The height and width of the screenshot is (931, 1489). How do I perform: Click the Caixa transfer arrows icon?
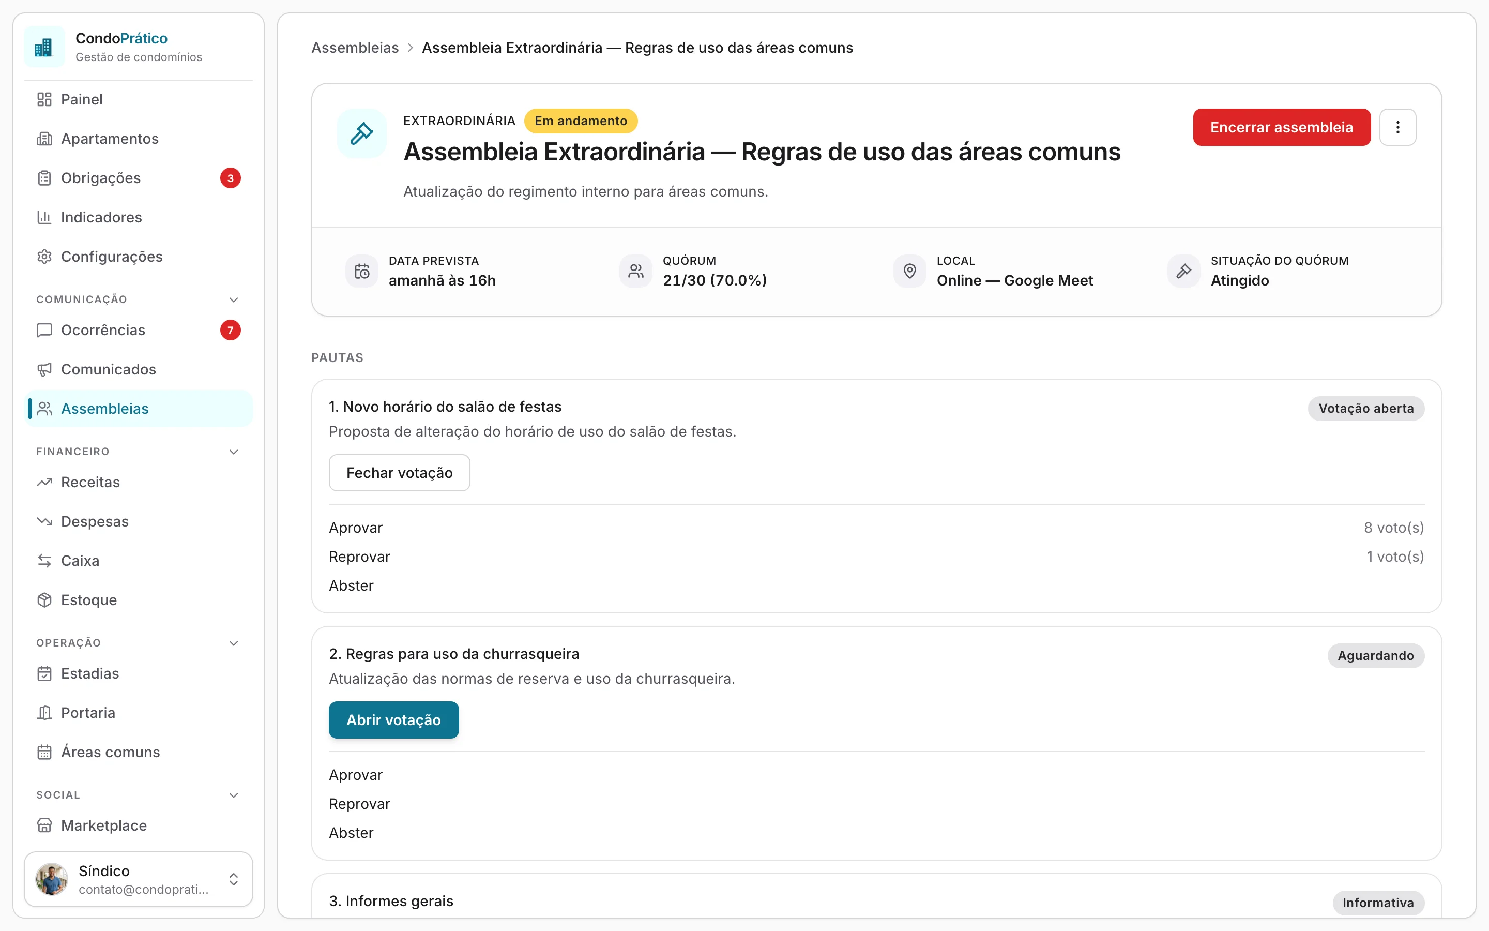pos(44,561)
